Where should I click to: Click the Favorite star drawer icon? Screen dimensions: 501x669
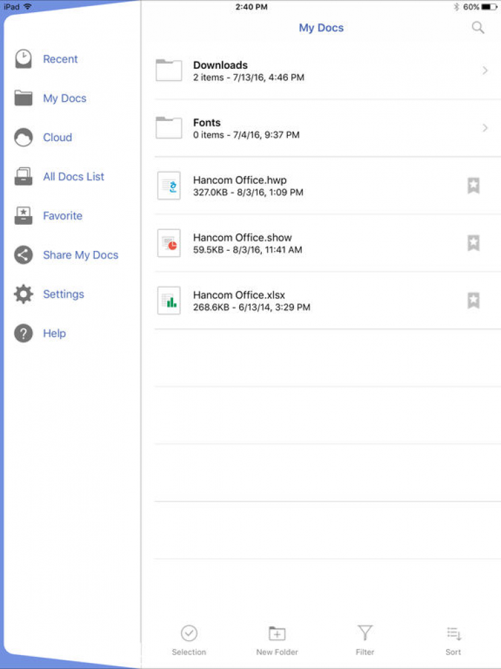coord(23,216)
